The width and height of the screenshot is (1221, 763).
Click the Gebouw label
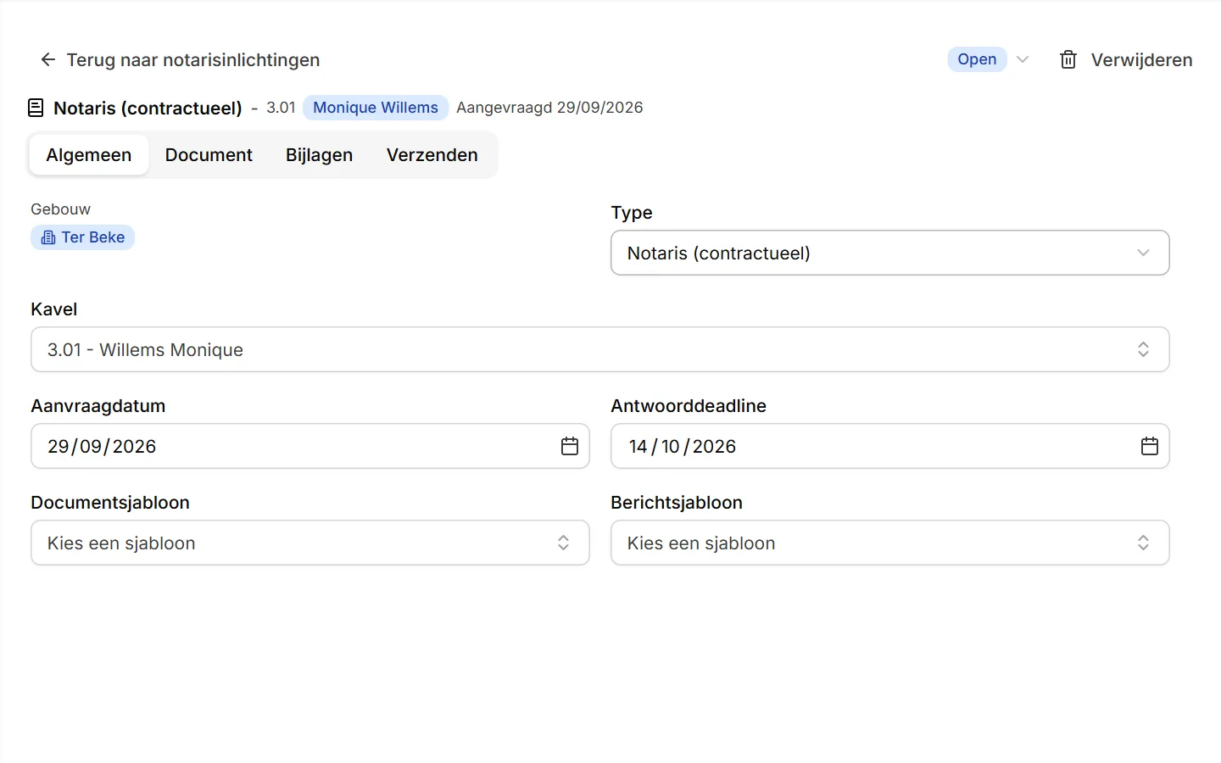[60, 209]
